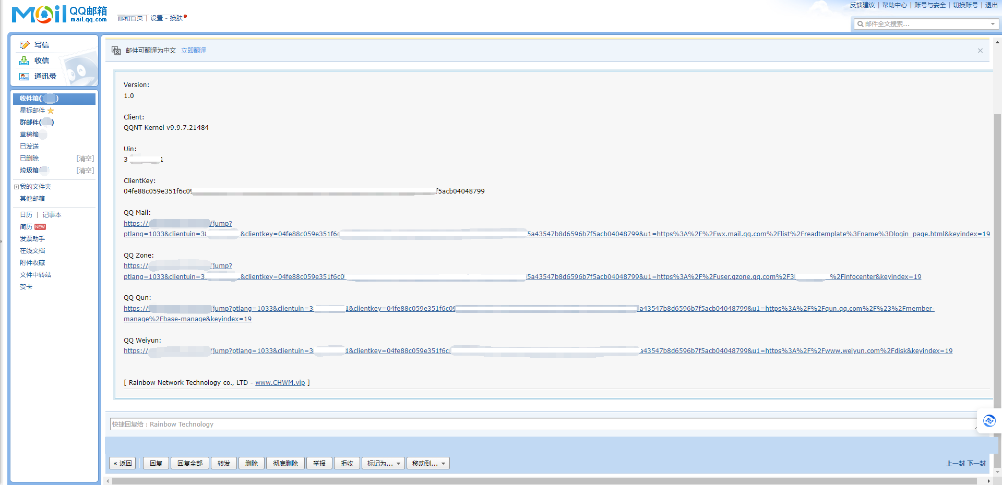Open 星标邮件 starred mail folder
The width and height of the screenshot is (1002, 485).
click(32, 111)
